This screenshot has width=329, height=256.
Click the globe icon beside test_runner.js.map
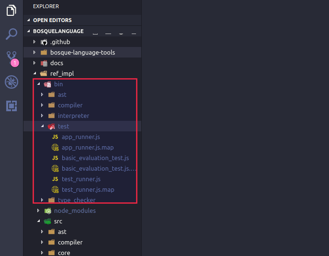(x=55, y=190)
